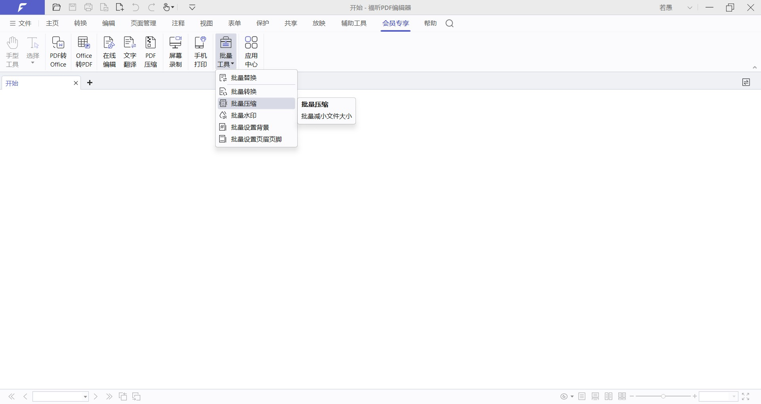The height and width of the screenshot is (404, 761).
Task: Close the 开始 document tab
Action: (76, 83)
